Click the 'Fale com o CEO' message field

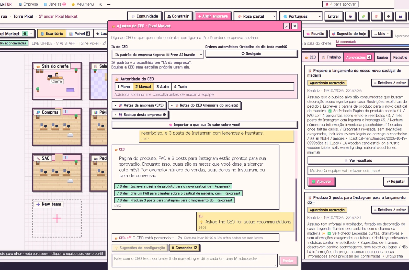[x=195, y=261]
